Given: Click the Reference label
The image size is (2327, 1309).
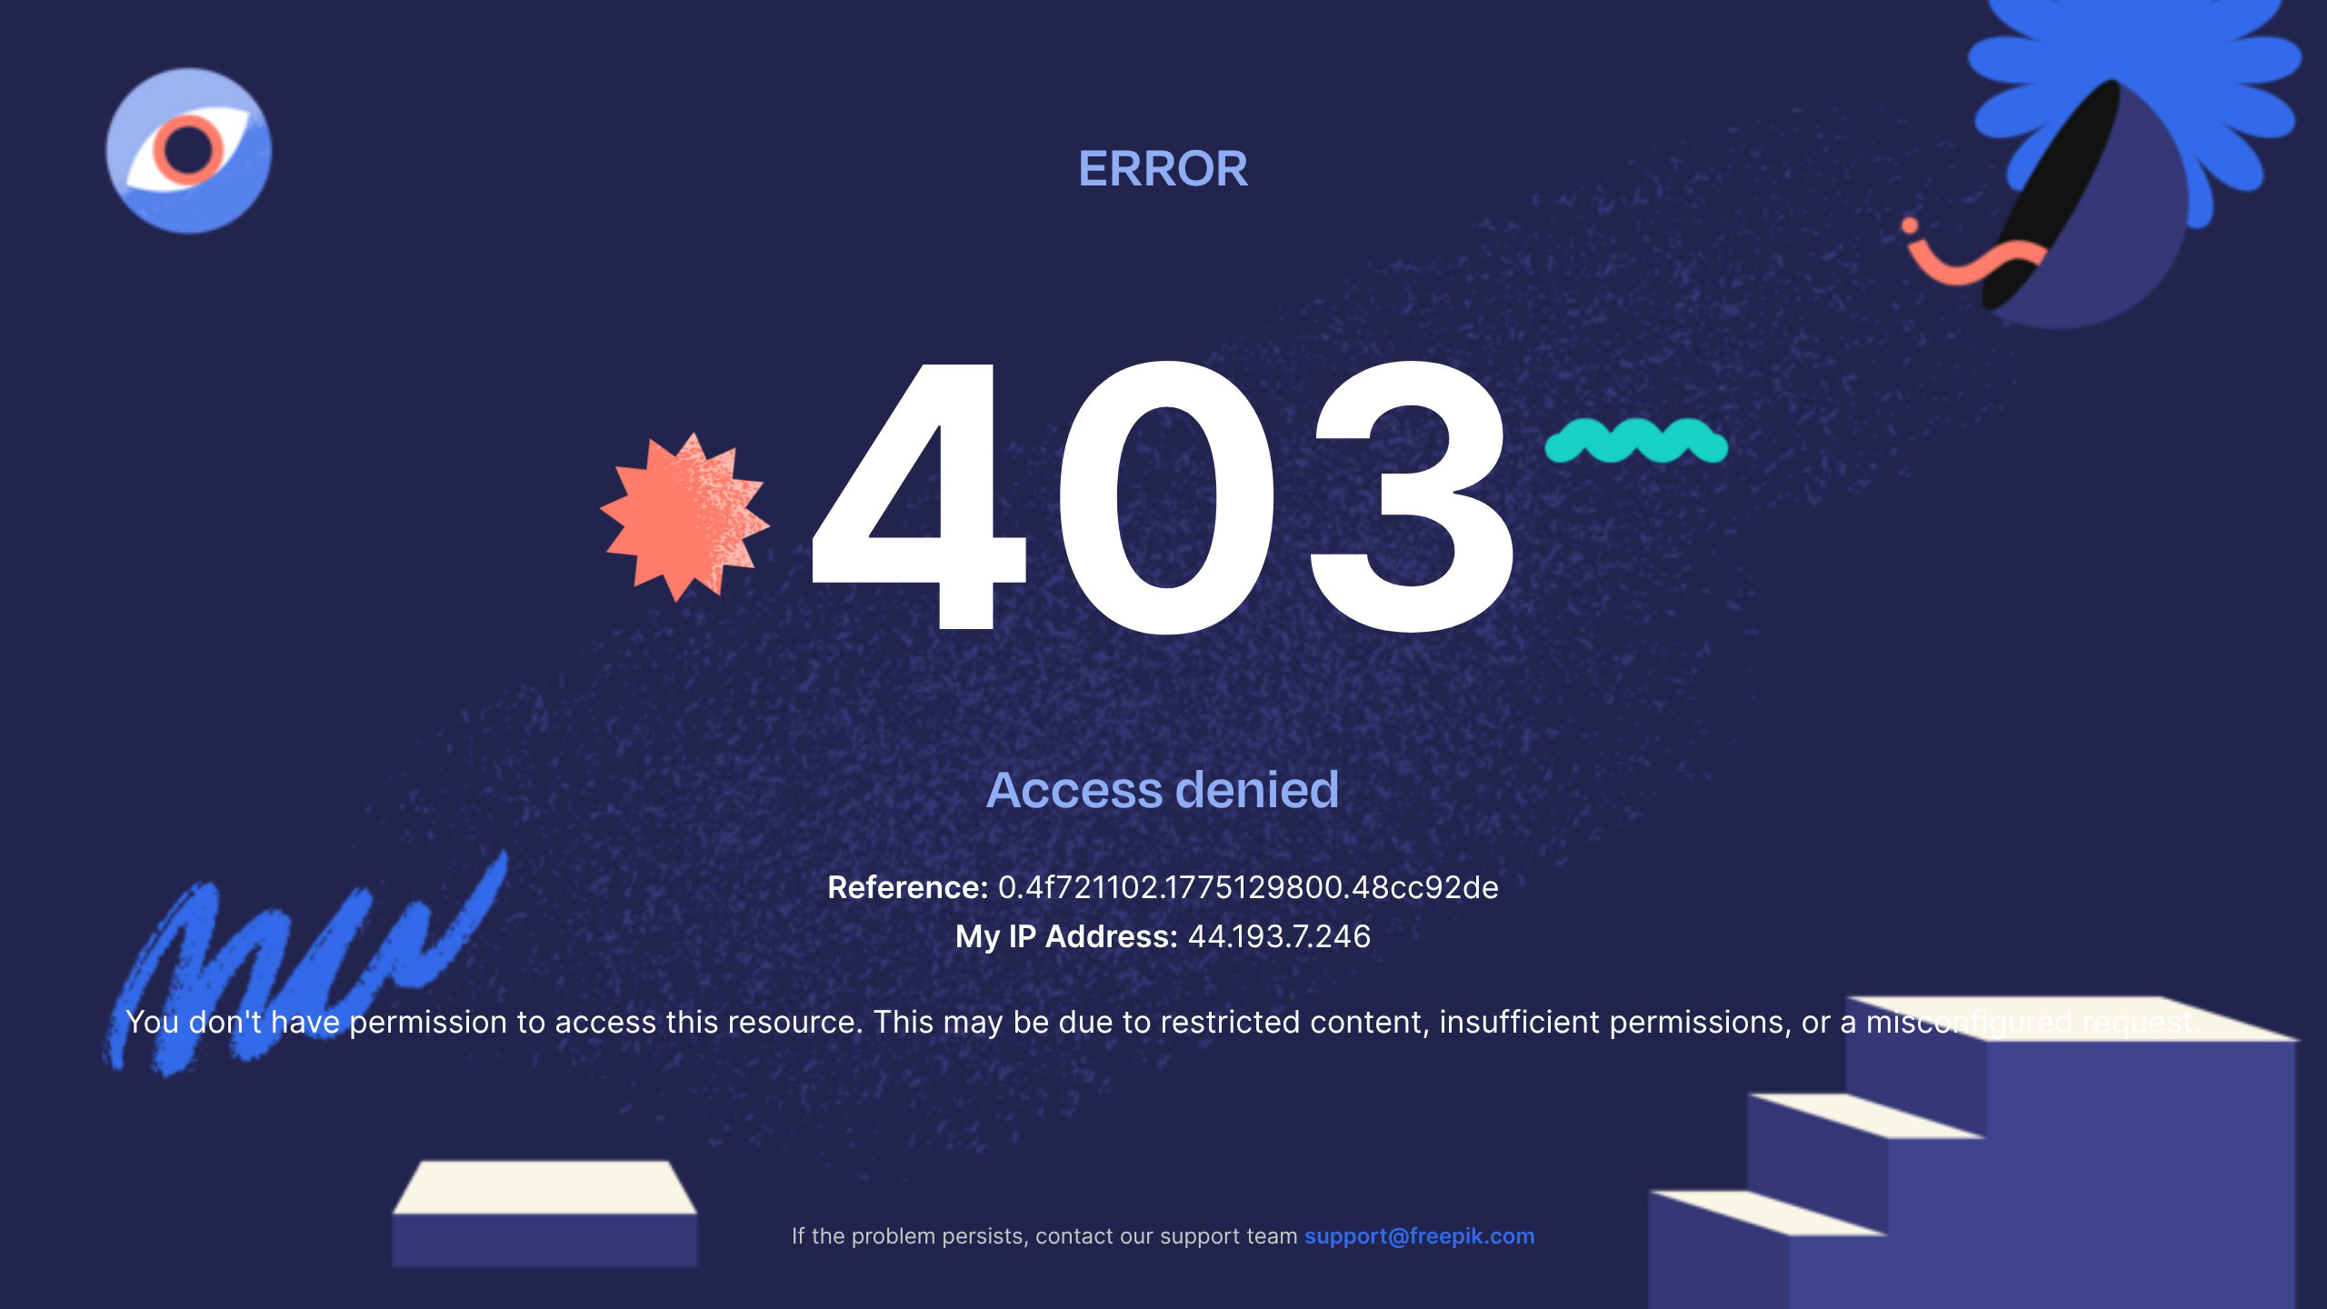Looking at the screenshot, I should point(907,888).
